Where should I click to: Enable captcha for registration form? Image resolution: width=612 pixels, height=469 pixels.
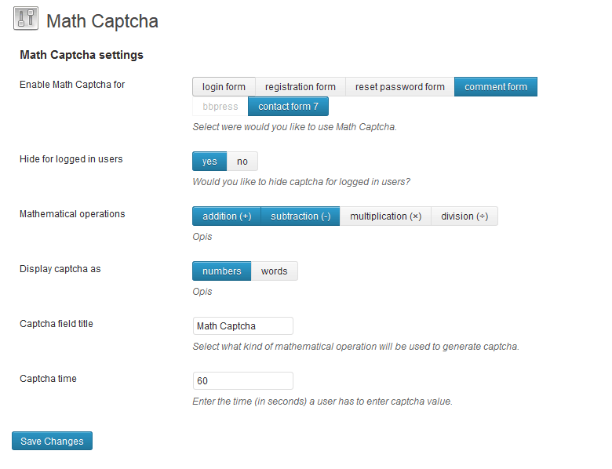point(300,87)
